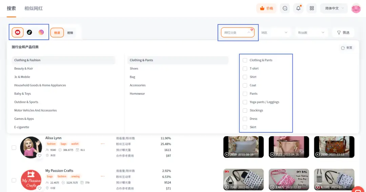Check the Stockings checkbox

click(x=245, y=111)
